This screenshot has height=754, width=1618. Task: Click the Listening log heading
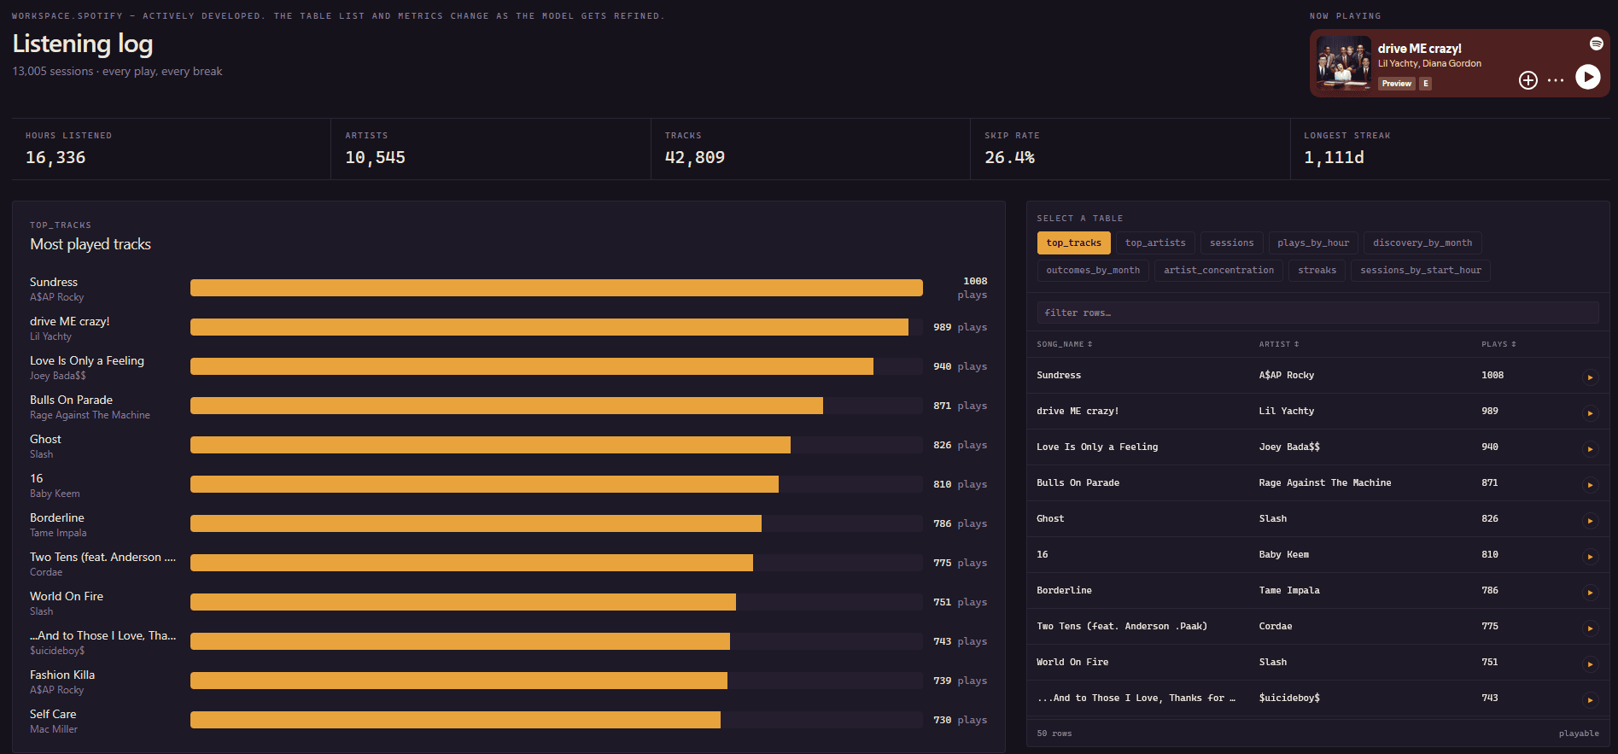(x=83, y=44)
